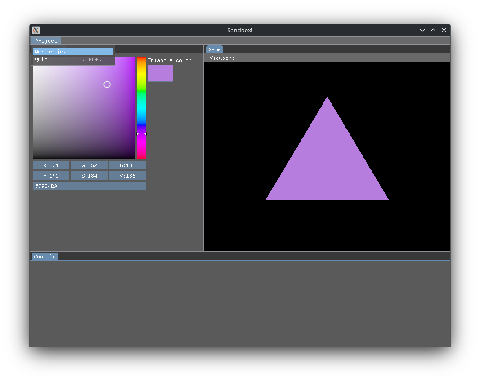Maximize the Sandbox! window

[x=433, y=30]
